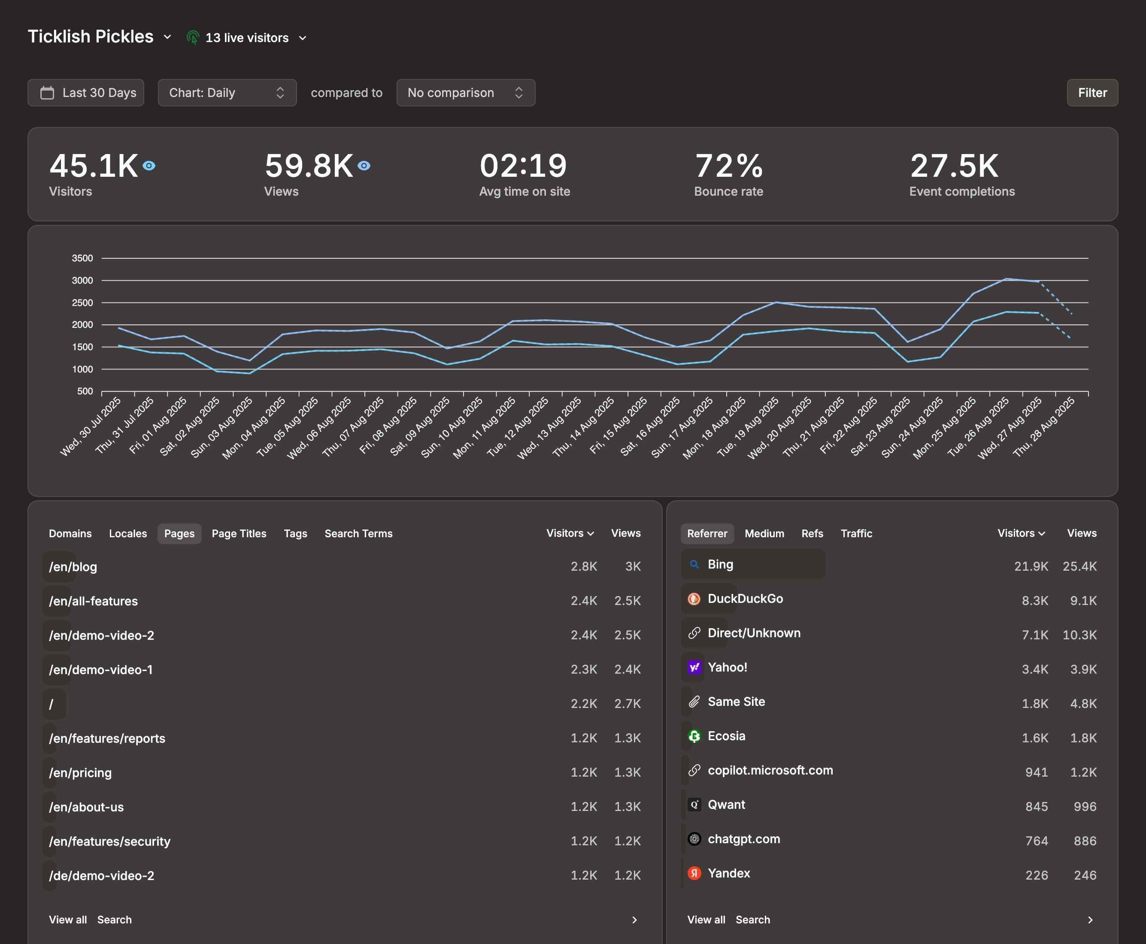
Task: Click View all under the referrers list
Action: 706,920
